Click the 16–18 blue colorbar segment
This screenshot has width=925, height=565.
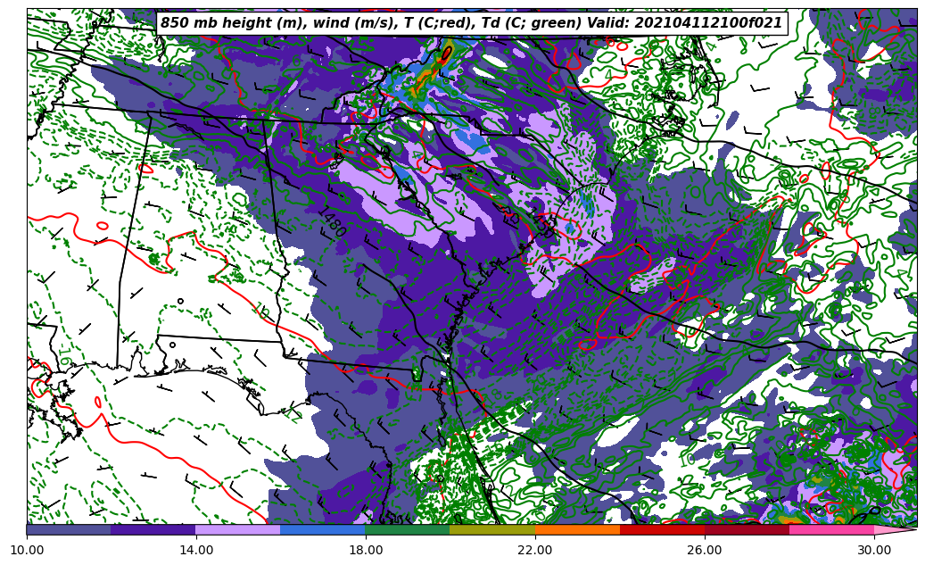(x=323, y=529)
